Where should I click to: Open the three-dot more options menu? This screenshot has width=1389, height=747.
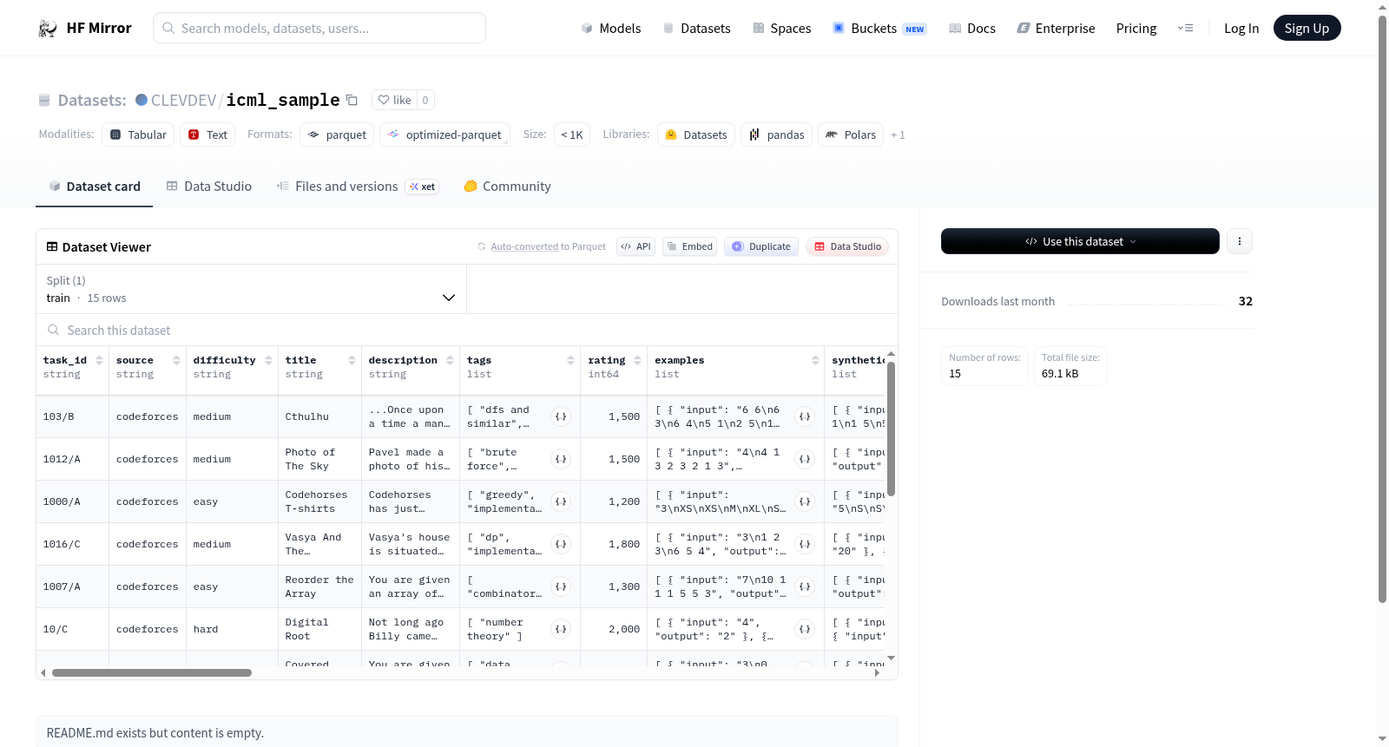click(1240, 241)
